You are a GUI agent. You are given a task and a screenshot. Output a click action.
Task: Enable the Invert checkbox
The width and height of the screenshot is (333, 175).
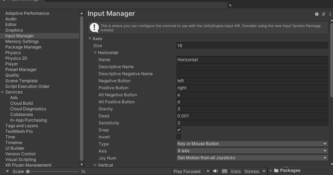click(x=179, y=137)
